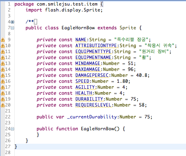Click warning icon on line 17

(x=3, y=87)
